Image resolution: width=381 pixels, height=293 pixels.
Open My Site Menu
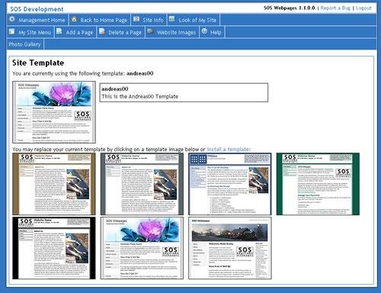[34, 33]
